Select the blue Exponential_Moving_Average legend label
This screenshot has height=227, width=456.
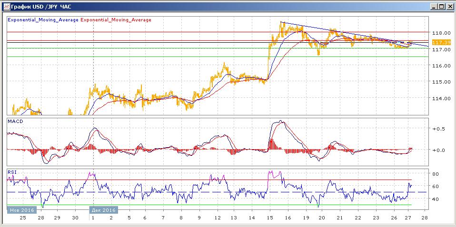[43, 20]
